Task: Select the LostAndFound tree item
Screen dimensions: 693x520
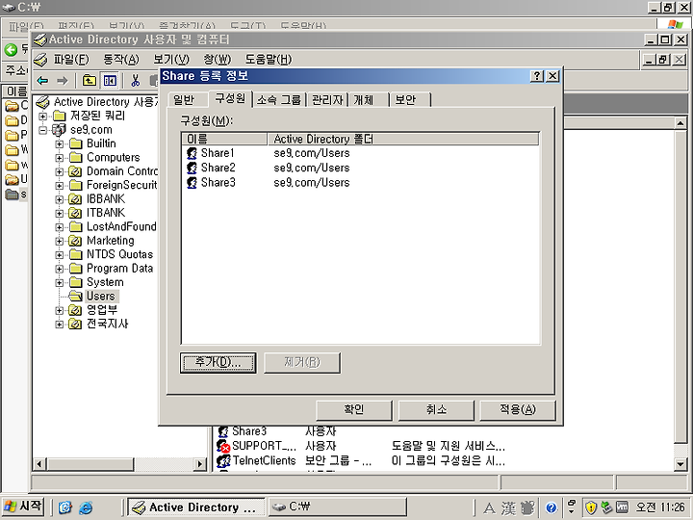Action: (x=121, y=227)
